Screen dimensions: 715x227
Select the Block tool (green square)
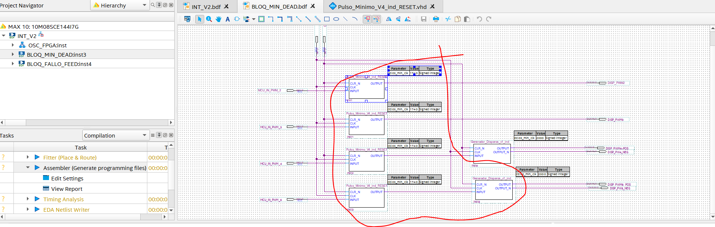coord(261,19)
